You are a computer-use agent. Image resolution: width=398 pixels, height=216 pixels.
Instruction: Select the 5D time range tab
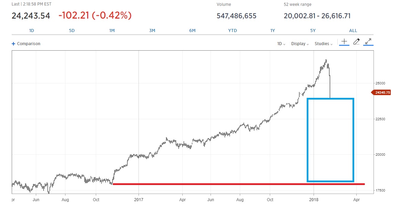[72, 30]
